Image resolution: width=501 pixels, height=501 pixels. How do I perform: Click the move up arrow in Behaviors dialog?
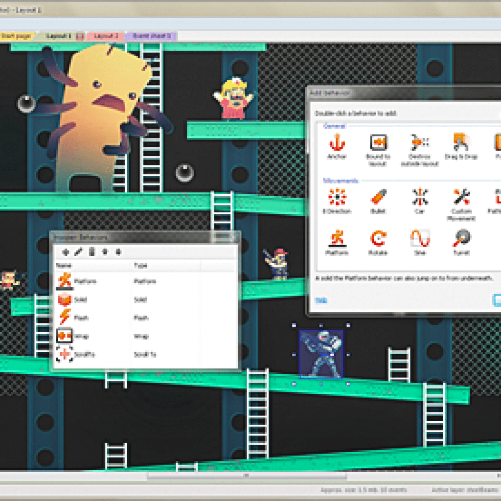[105, 252]
